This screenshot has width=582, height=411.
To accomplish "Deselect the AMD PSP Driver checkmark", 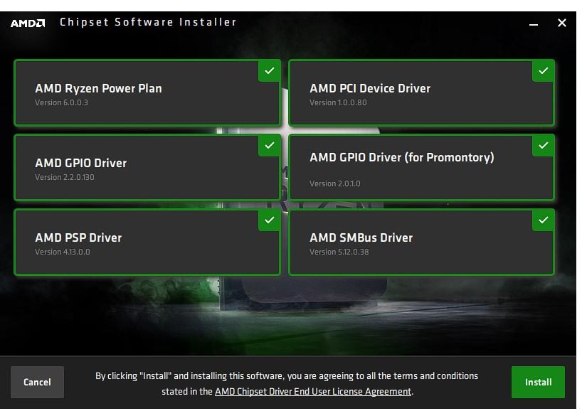I will 270,220.
